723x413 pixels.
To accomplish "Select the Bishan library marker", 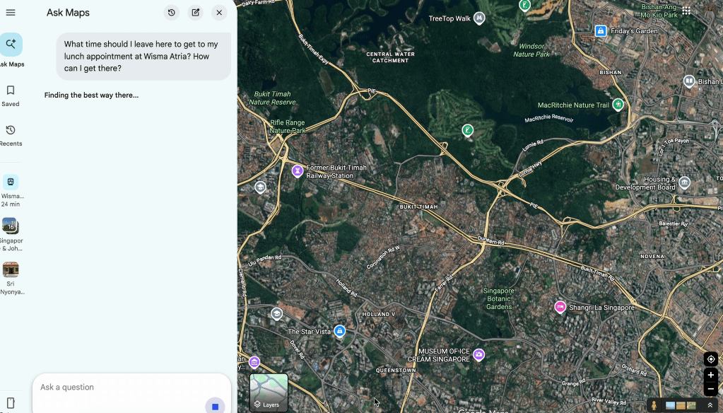I will tap(689, 81).
